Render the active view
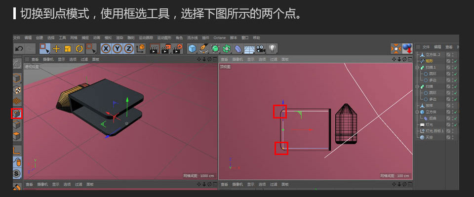This screenshot has height=197, width=474. [x=155, y=48]
